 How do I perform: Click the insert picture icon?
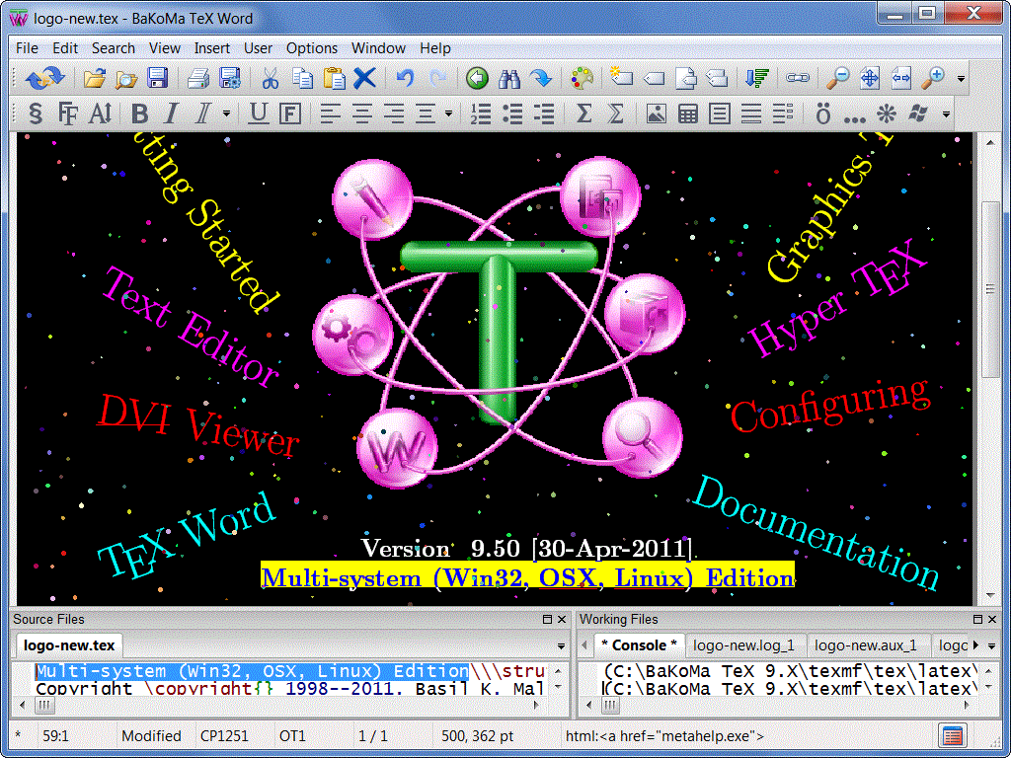tap(656, 114)
